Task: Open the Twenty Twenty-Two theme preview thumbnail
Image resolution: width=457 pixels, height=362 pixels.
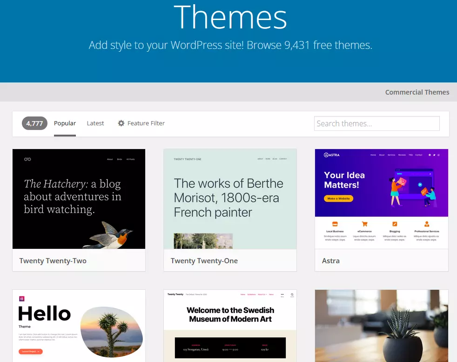Action: tap(79, 199)
